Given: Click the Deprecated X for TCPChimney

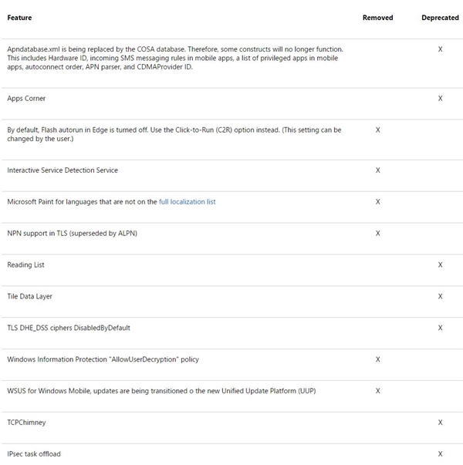Looking at the screenshot, I should click(440, 423).
